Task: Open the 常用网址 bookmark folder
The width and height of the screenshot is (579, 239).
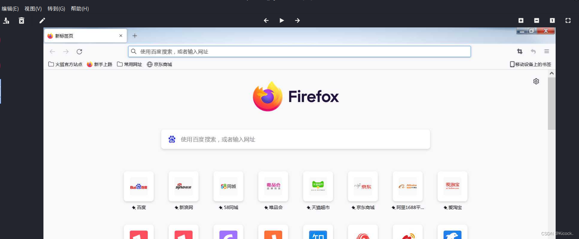Action: [130, 64]
